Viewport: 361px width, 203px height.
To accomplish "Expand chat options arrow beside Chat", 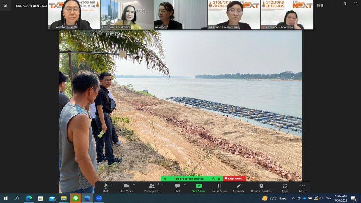I will click(x=185, y=185).
